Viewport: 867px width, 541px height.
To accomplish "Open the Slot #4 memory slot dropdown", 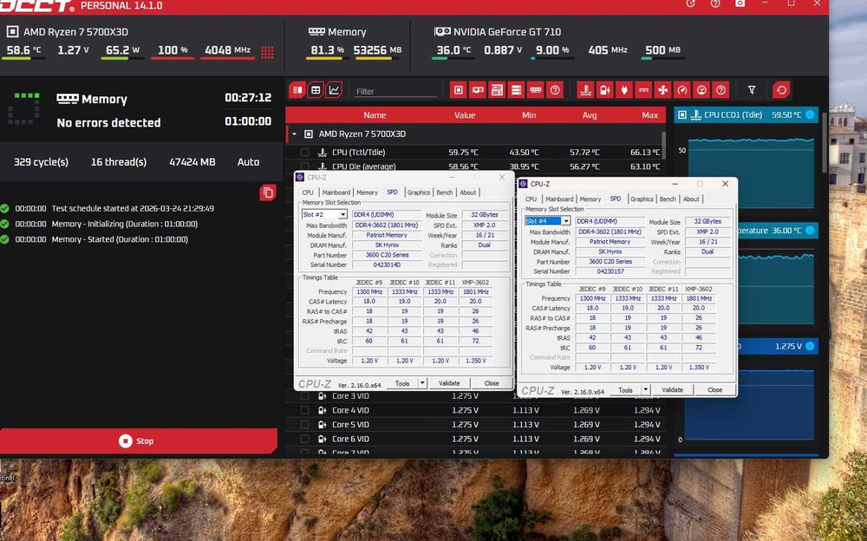I will (x=565, y=221).
